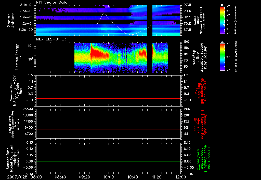Viewport: 261px width, 180px height.
Task: Click the 75.0 sun elevation axis value
Action: pos(187,24)
